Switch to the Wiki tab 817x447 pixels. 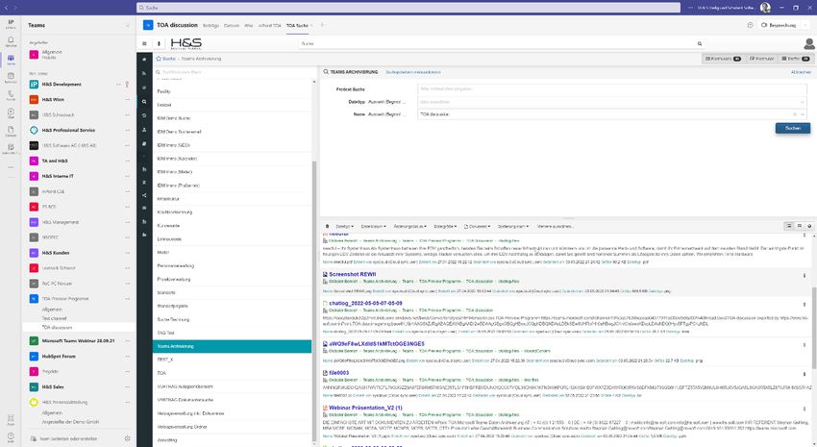coord(249,26)
